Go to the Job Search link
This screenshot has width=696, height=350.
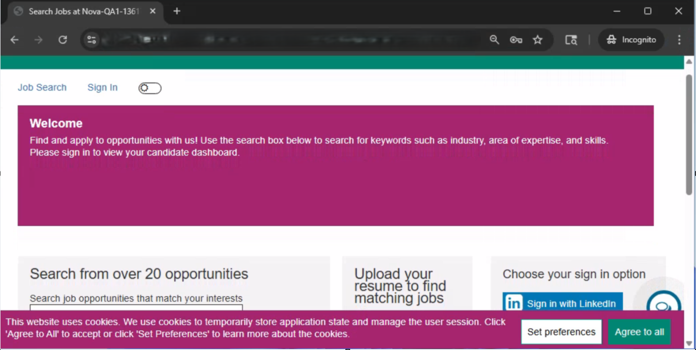click(42, 87)
